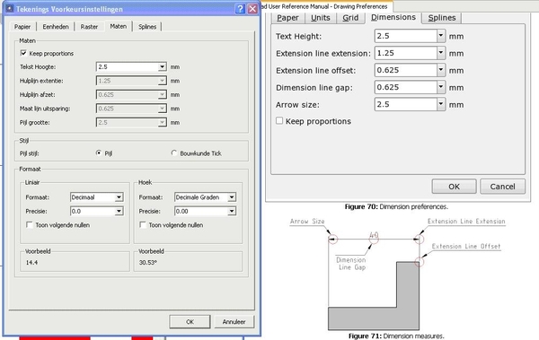
Task: Confirm with the OK button in Dutch dialog
Action: 190,322
